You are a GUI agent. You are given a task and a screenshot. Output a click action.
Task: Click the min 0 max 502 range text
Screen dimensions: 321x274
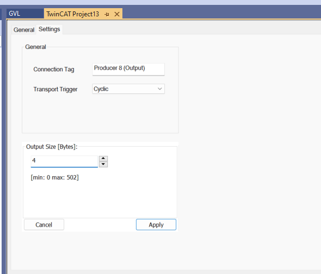[54, 177]
